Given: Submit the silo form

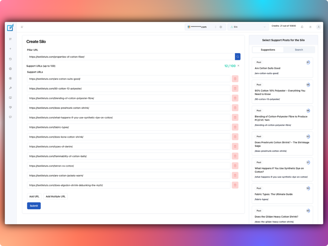Looking at the screenshot, I should tap(34, 206).
